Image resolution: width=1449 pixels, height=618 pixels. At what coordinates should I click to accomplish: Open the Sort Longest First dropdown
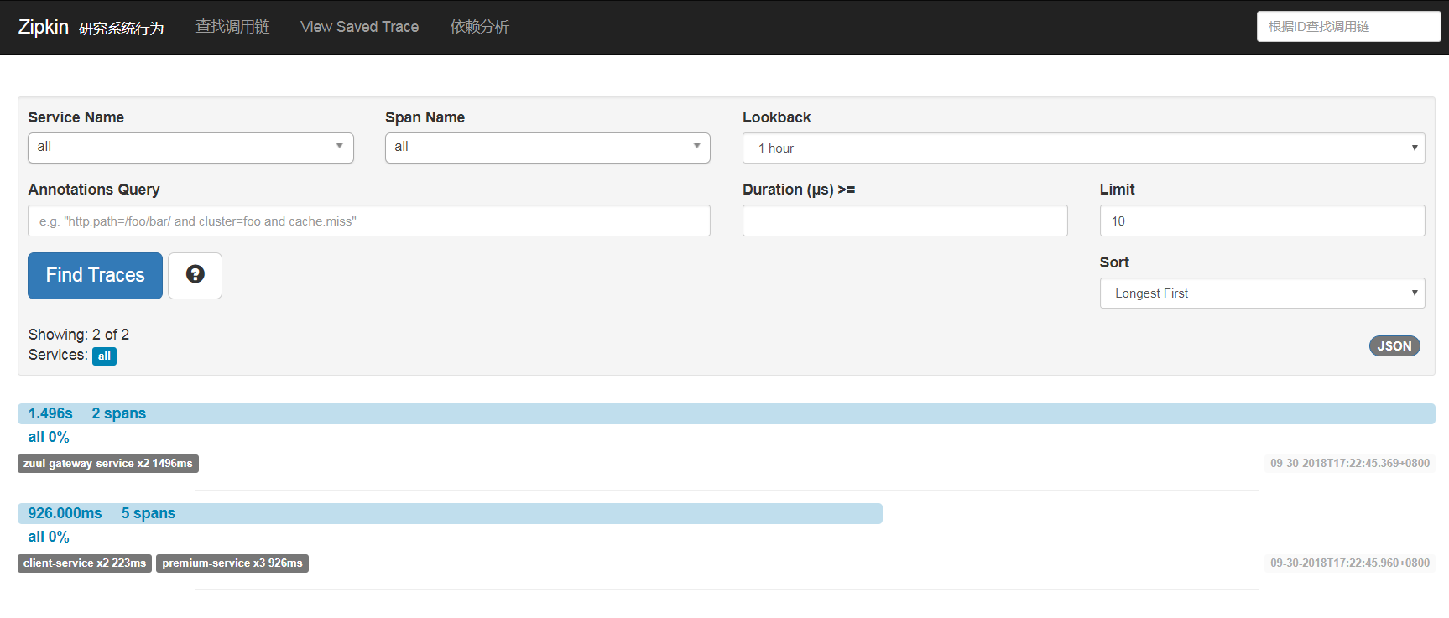[1261, 293]
